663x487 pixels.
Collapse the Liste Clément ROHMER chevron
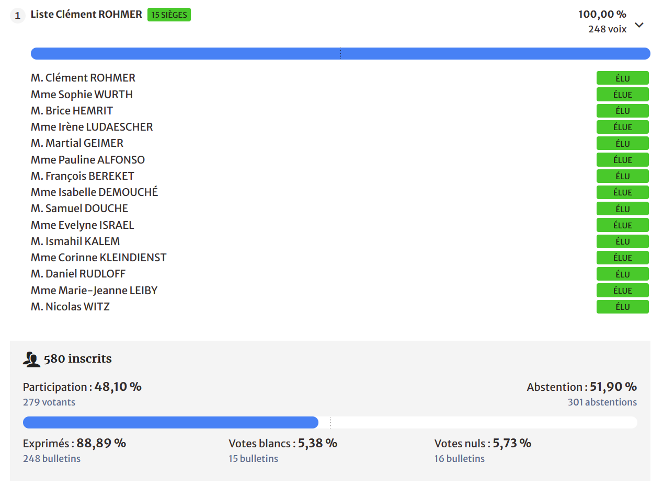pos(639,25)
